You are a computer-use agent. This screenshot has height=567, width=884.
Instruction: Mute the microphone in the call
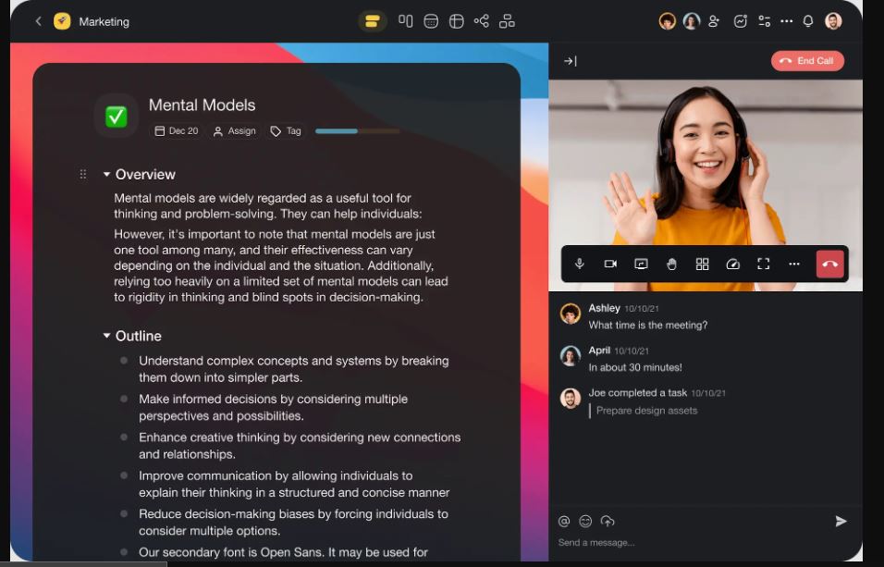tap(580, 265)
